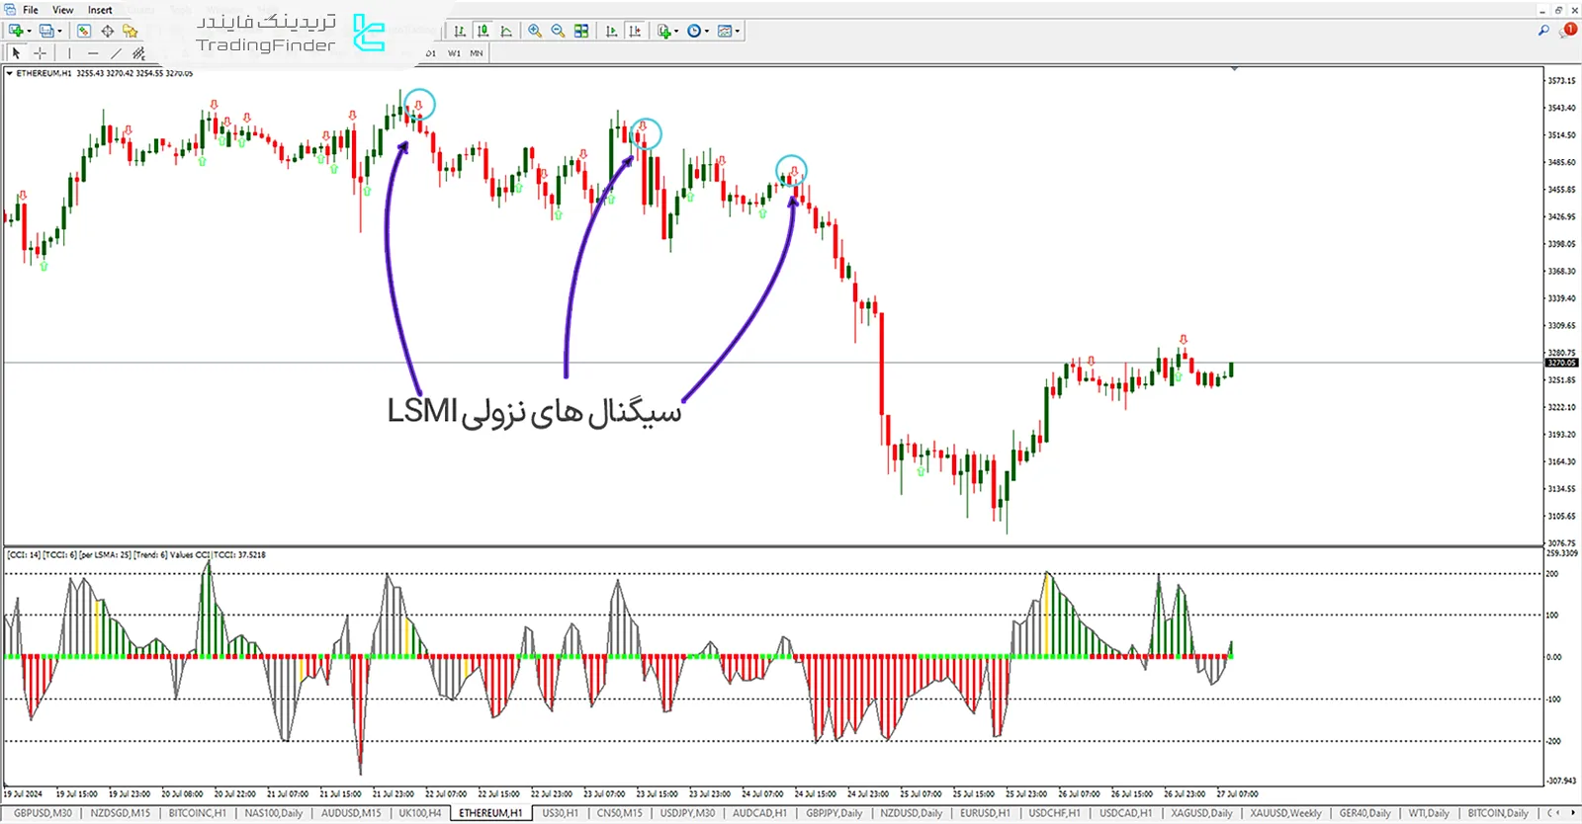Toggle Candlestick chart mode
Screen dimensions: 1582x824
click(x=483, y=31)
